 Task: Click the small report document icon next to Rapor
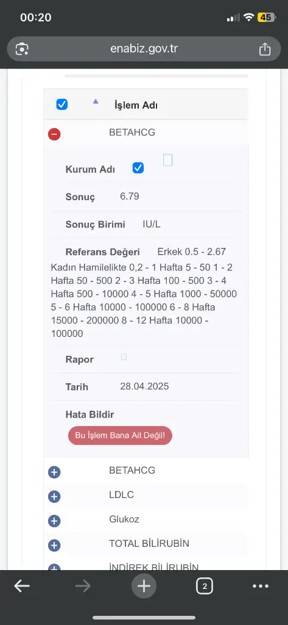(x=124, y=356)
